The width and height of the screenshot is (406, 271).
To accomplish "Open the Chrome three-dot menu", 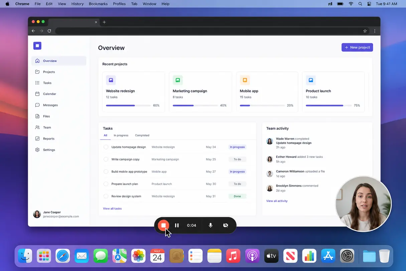I will 375,31.
